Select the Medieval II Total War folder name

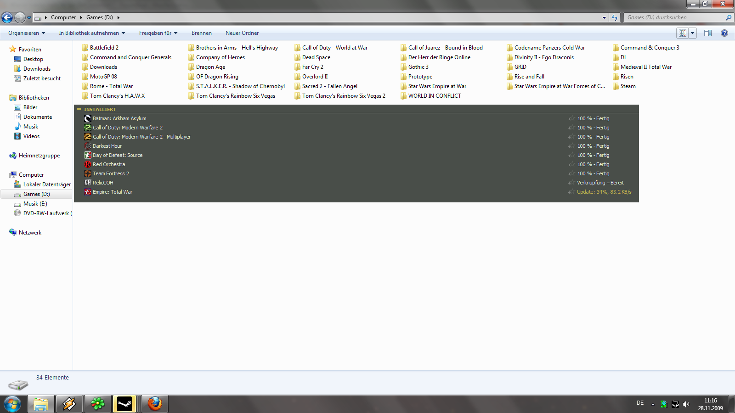coord(646,67)
